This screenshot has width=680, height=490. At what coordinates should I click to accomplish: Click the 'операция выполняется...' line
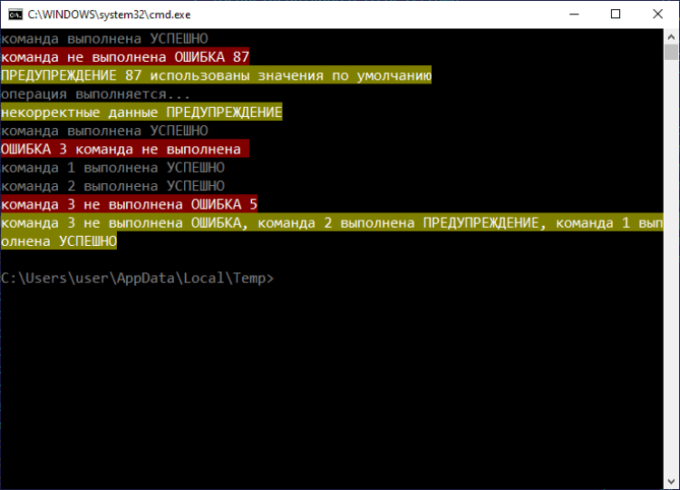click(96, 94)
